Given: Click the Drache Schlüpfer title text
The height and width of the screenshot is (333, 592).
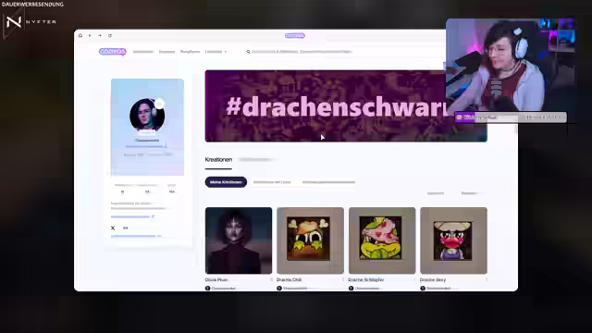Looking at the screenshot, I should (366, 279).
